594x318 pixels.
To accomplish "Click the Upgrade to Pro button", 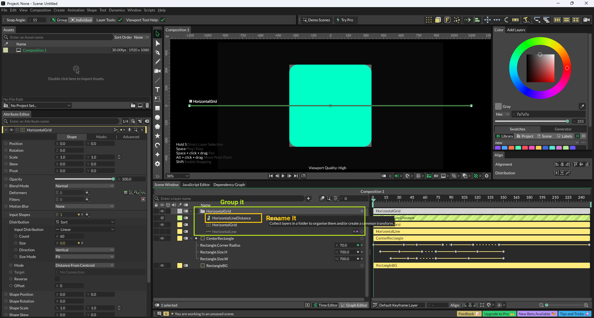I will click(499, 314).
